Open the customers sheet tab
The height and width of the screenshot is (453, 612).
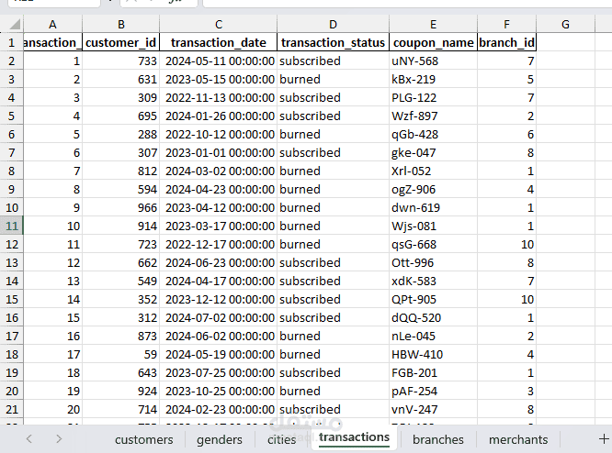143,439
